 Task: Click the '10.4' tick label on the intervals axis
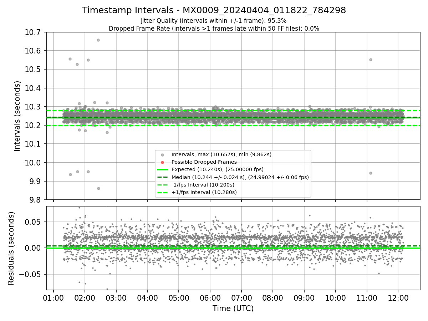point(33,88)
